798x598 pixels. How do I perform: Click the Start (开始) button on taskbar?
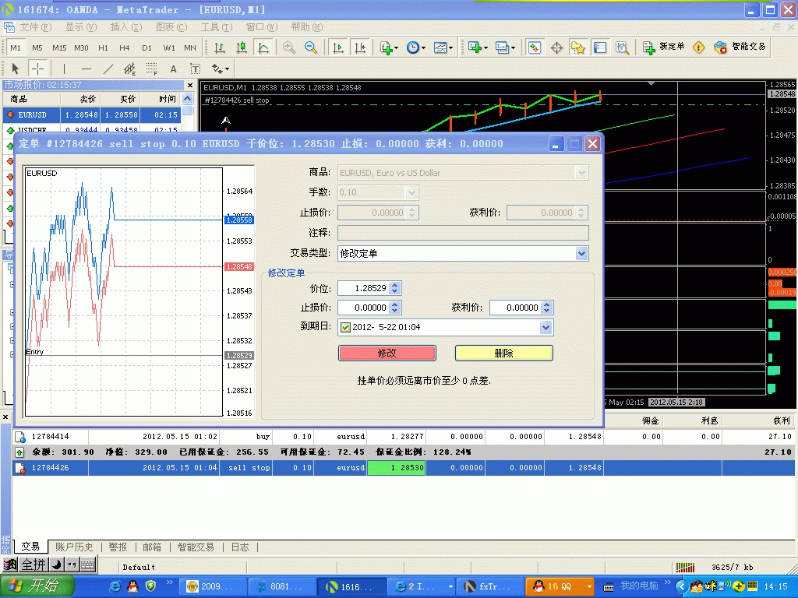click(37, 586)
